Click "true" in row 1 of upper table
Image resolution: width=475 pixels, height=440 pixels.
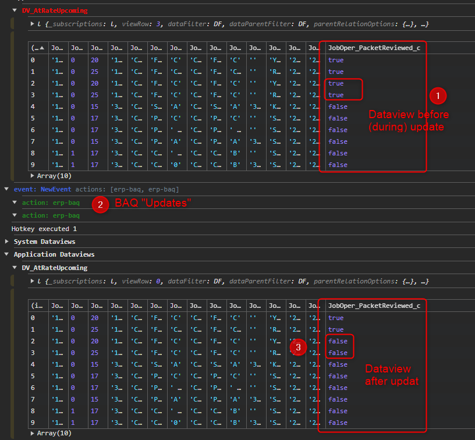pyautogui.click(x=336, y=72)
